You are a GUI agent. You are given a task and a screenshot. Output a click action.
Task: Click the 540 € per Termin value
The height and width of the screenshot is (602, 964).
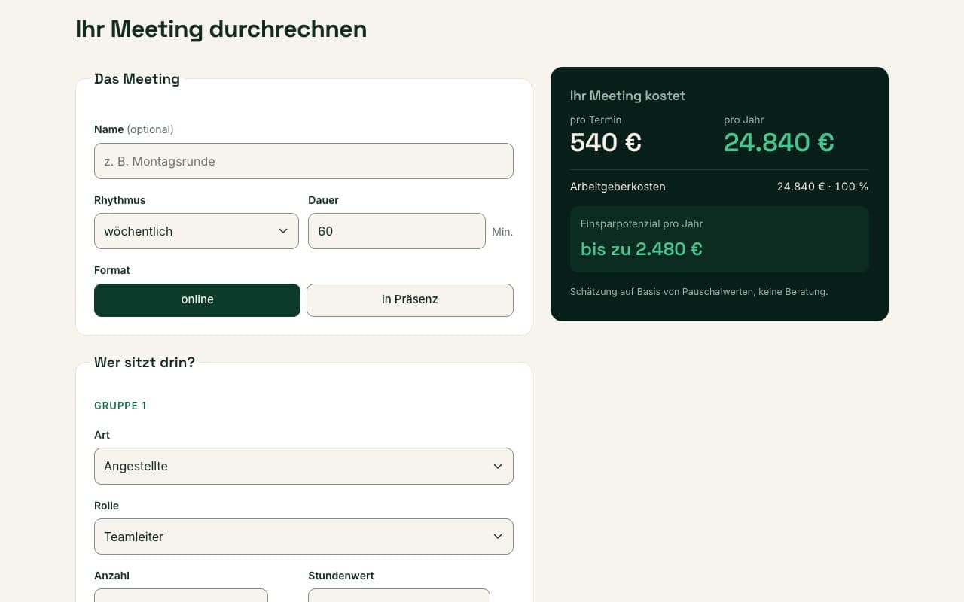click(606, 142)
